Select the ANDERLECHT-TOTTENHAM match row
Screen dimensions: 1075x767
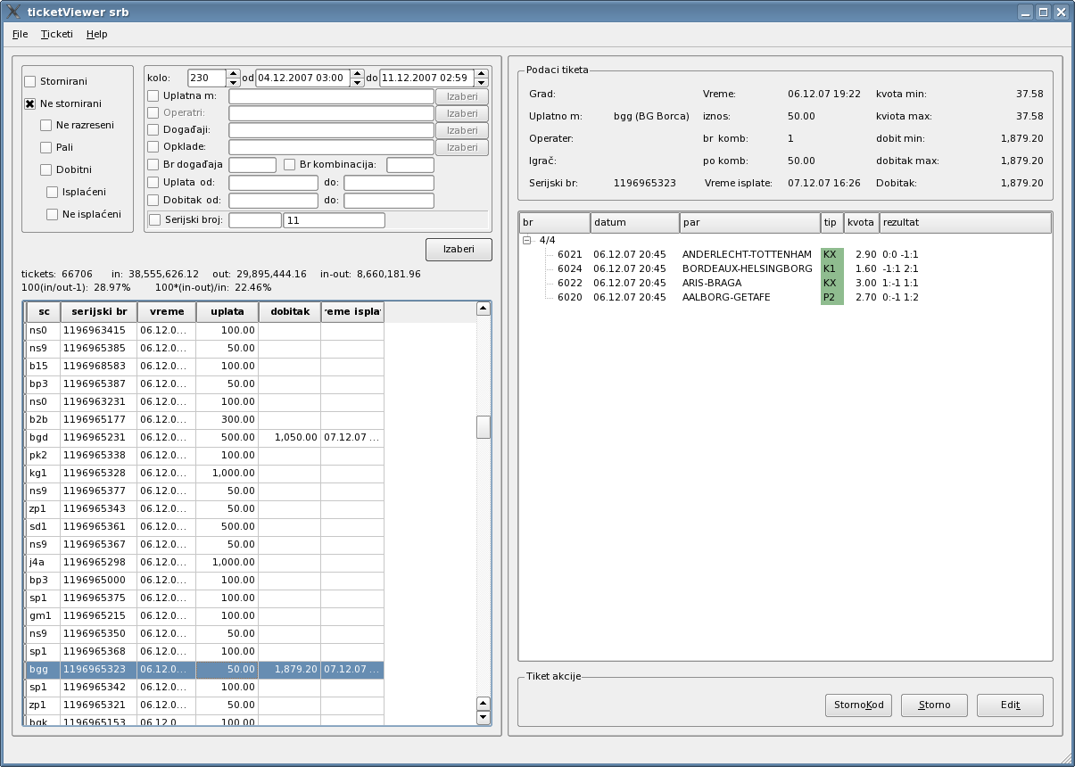pos(746,254)
